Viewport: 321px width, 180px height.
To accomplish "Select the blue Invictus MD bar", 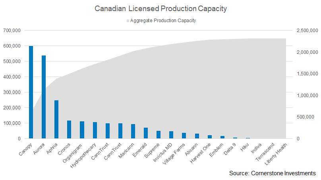I will [x=171, y=135].
